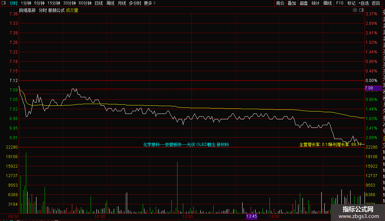Click the 14:00 time label
This screenshot has height=221, width=385.
point(274,217)
